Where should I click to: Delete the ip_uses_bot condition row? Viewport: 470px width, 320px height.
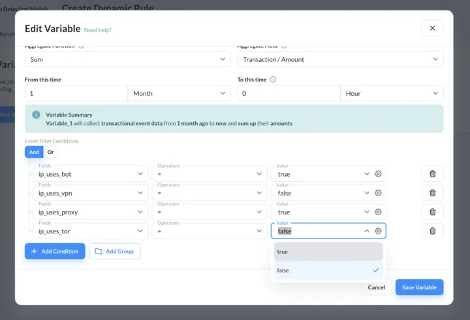pyautogui.click(x=432, y=174)
